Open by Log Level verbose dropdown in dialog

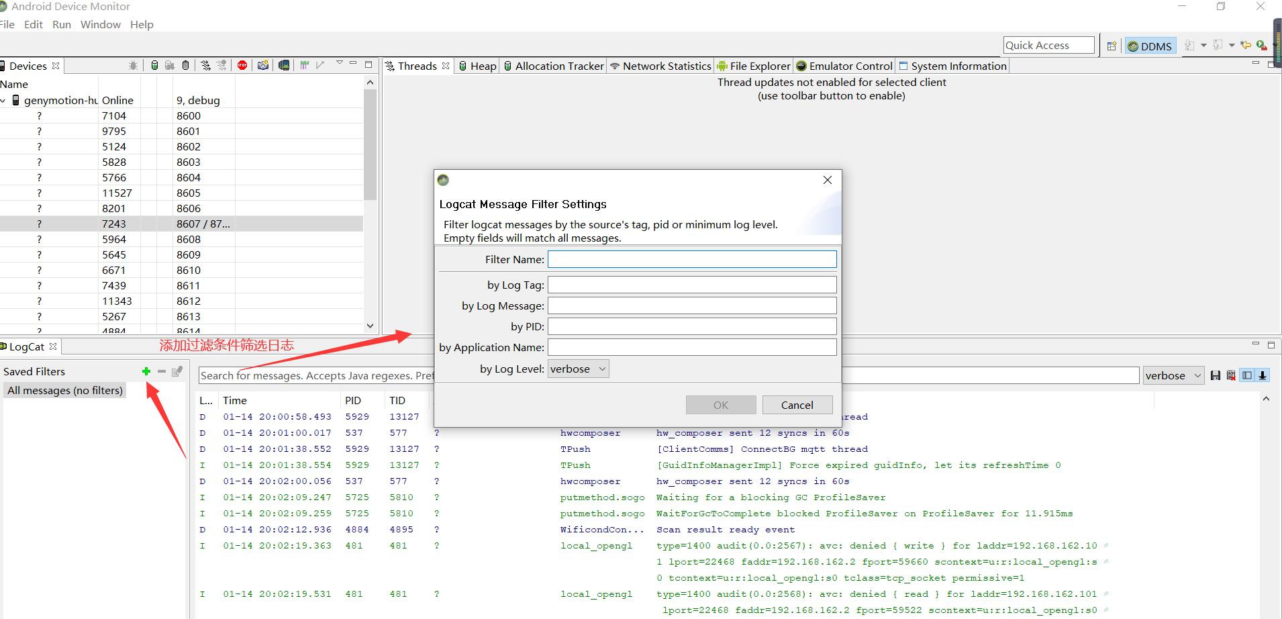(579, 369)
